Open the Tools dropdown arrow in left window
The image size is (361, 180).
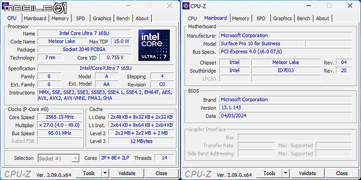pyautogui.click(x=105, y=173)
